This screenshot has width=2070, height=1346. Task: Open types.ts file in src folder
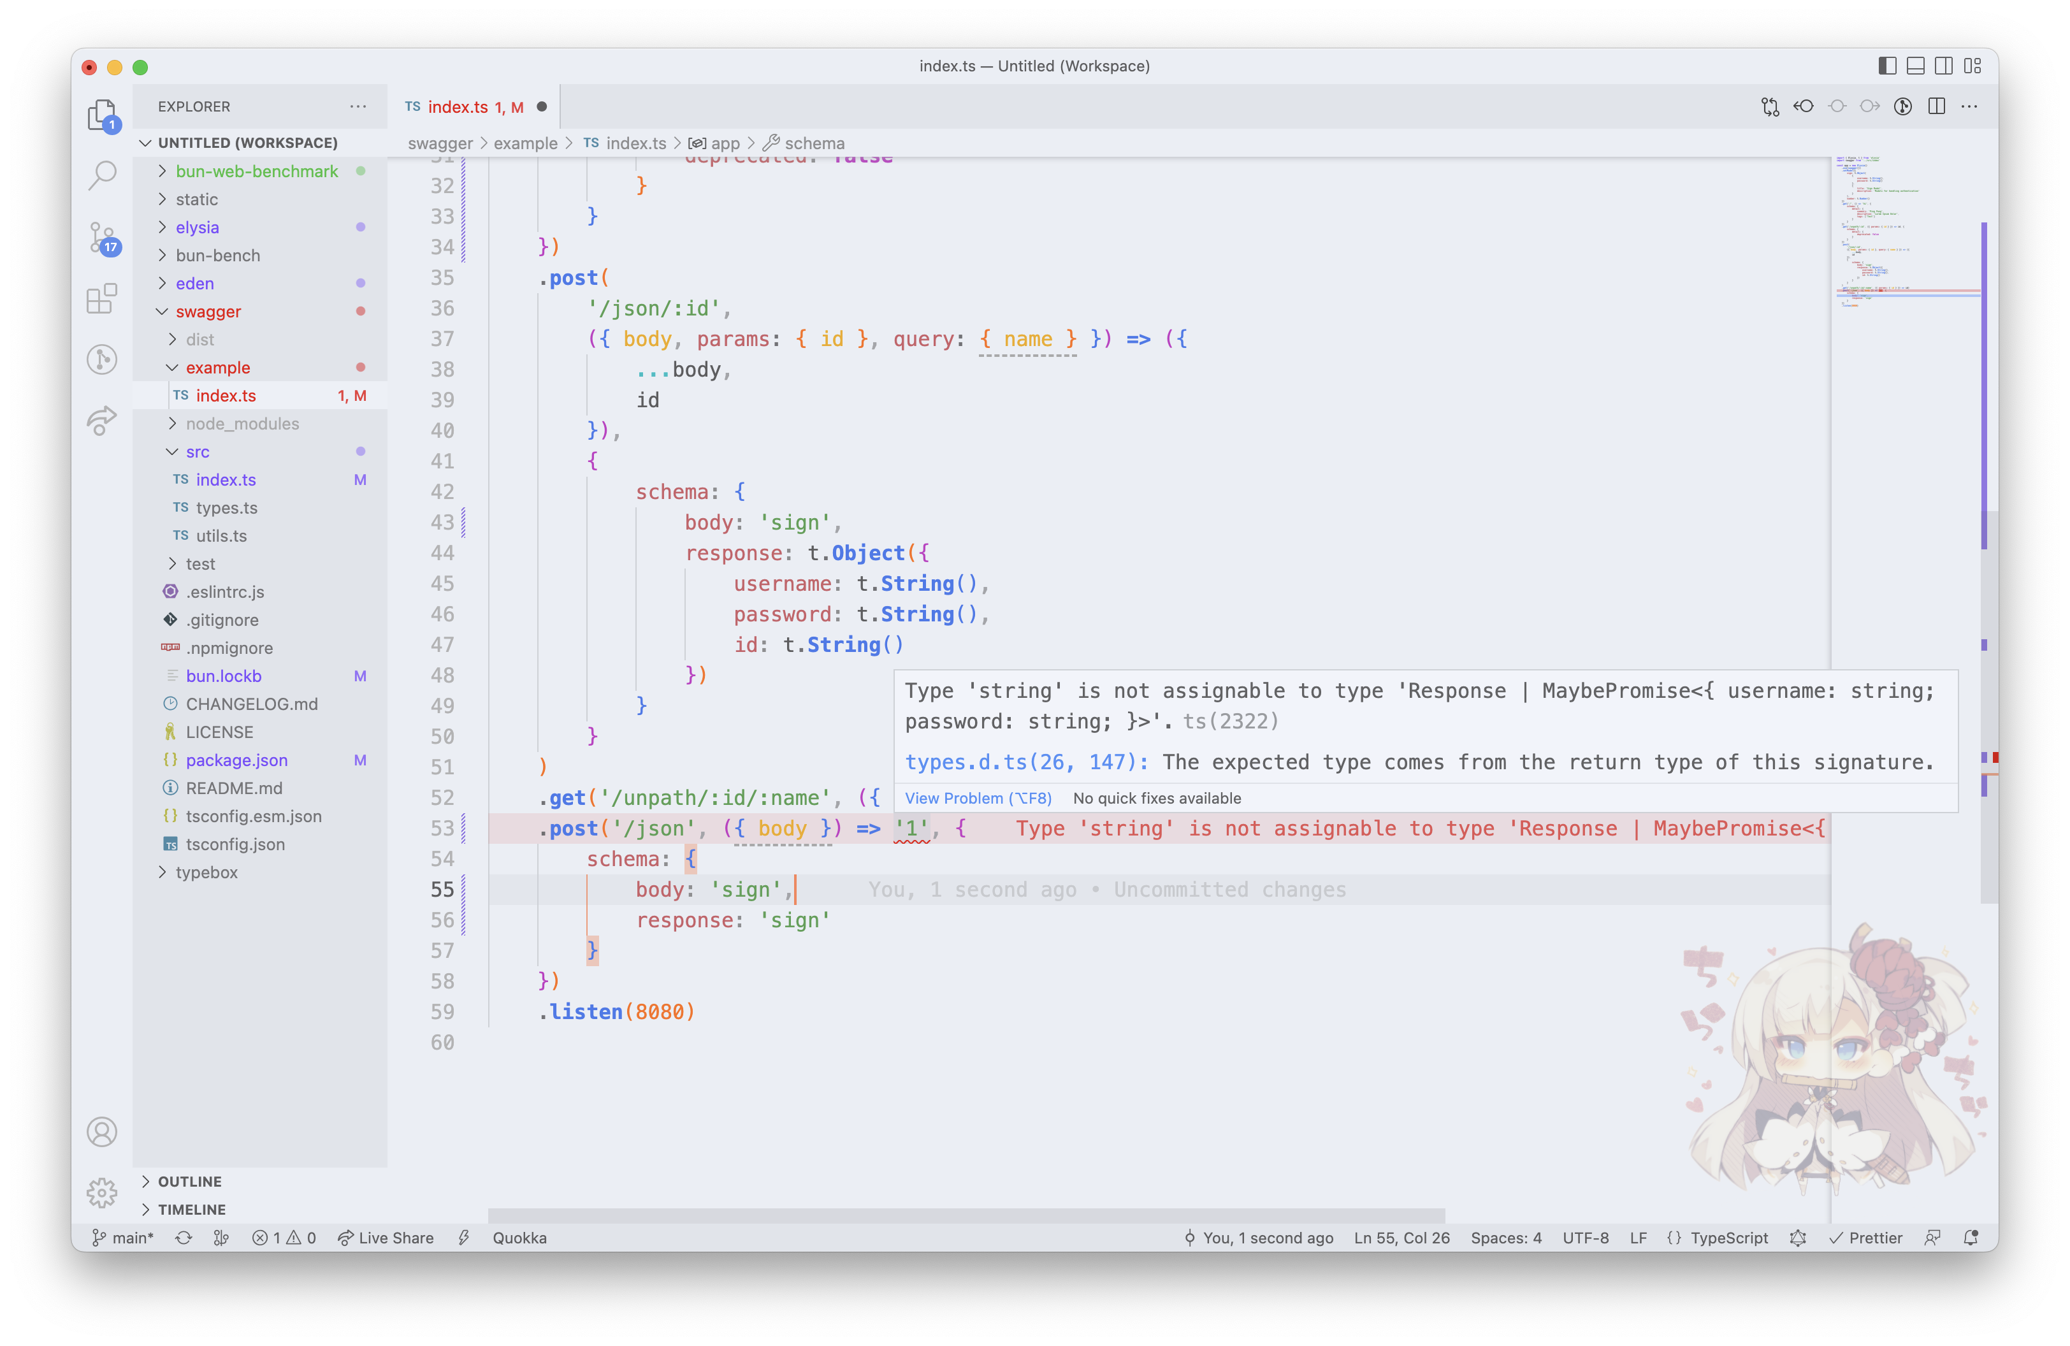pyautogui.click(x=259, y=507)
